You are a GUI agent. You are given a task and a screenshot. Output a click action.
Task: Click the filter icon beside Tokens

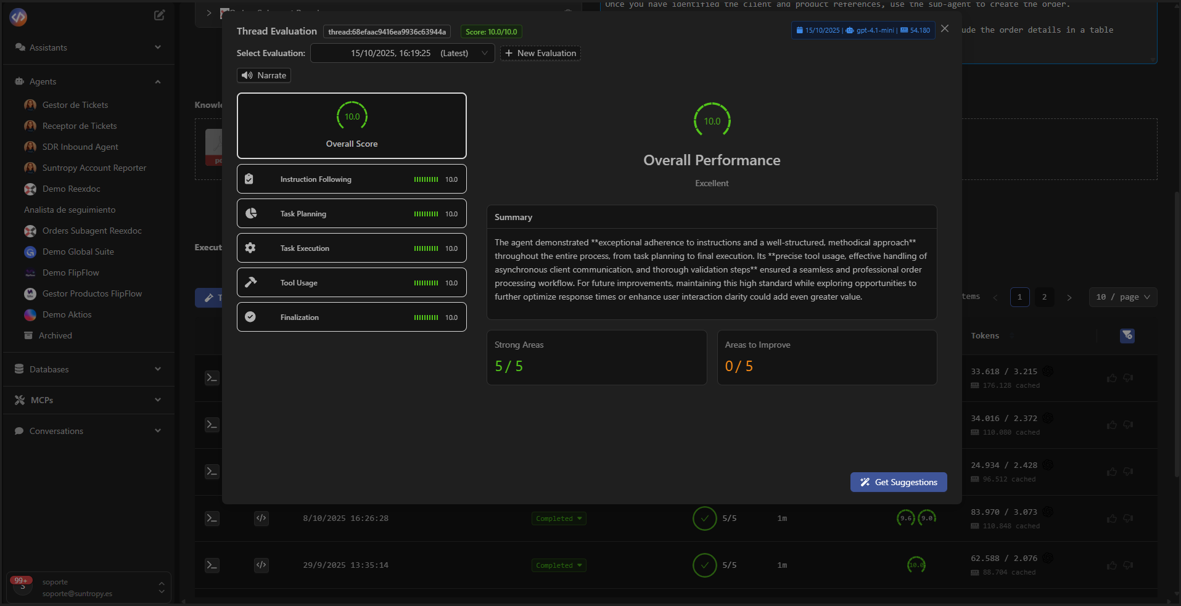[1127, 335]
